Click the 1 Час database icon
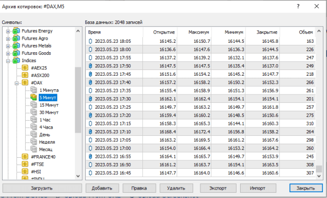The image size is (327, 198). click(x=33, y=120)
